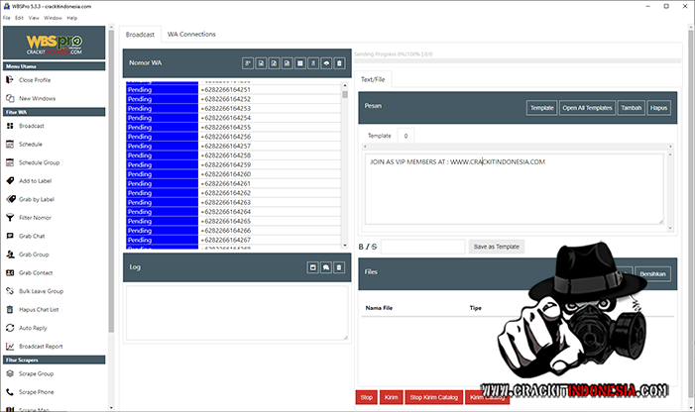
Task: Select the row with number +6282266164267
Action: (233, 240)
